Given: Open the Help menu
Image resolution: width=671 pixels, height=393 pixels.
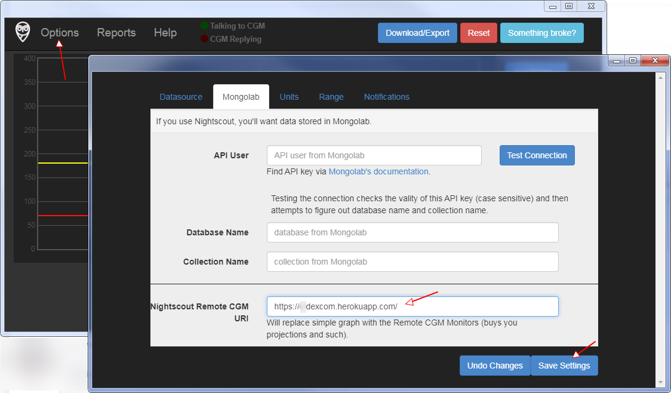Looking at the screenshot, I should 165,32.
